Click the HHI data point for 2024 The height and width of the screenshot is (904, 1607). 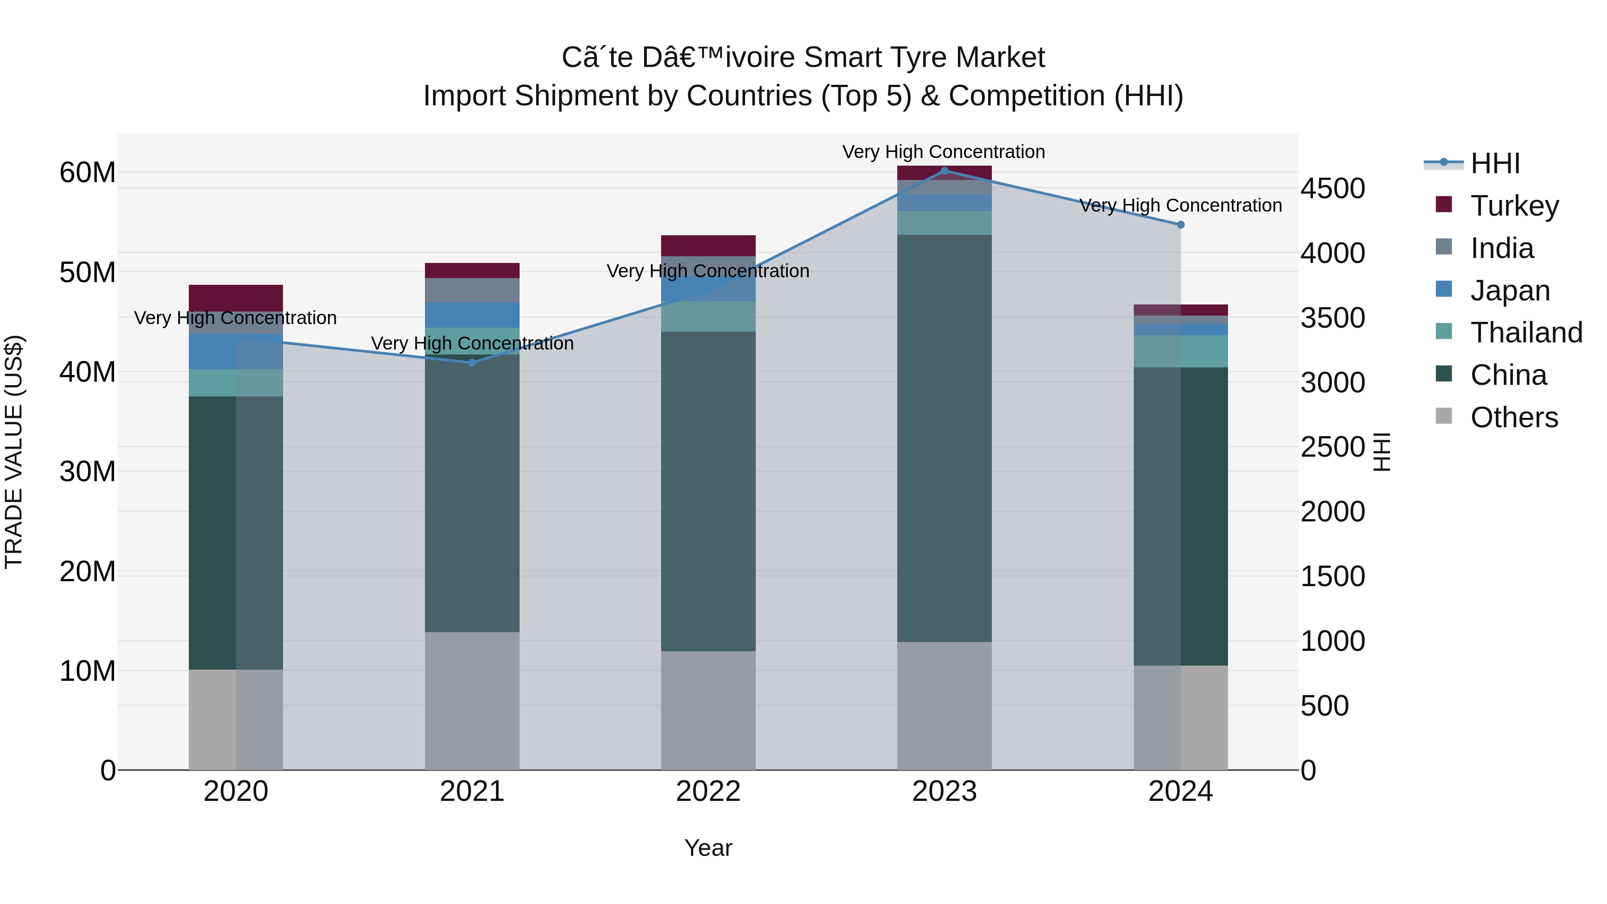tap(1181, 225)
